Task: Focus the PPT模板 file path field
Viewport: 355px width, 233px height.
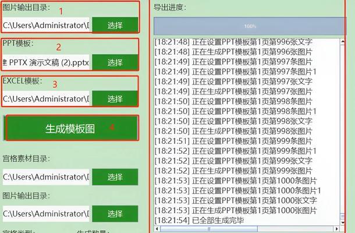Action: pyautogui.click(x=46, y=62)
